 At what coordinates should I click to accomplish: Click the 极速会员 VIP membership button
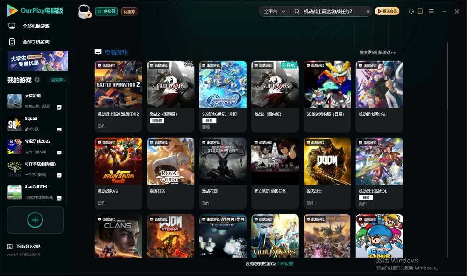[387, 11]
